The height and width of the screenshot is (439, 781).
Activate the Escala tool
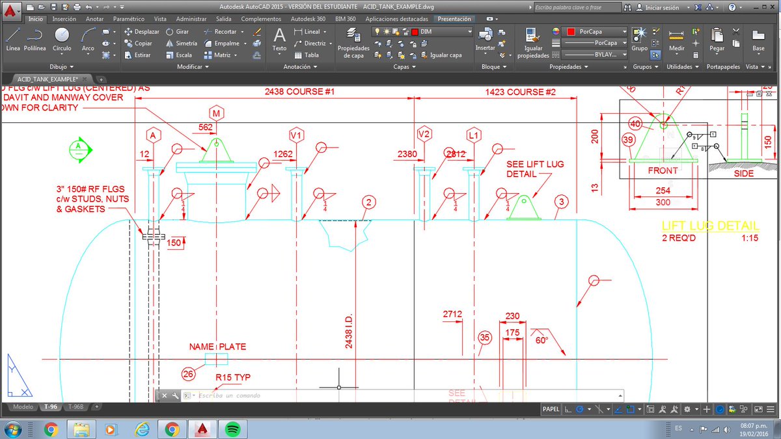point(178,55)
